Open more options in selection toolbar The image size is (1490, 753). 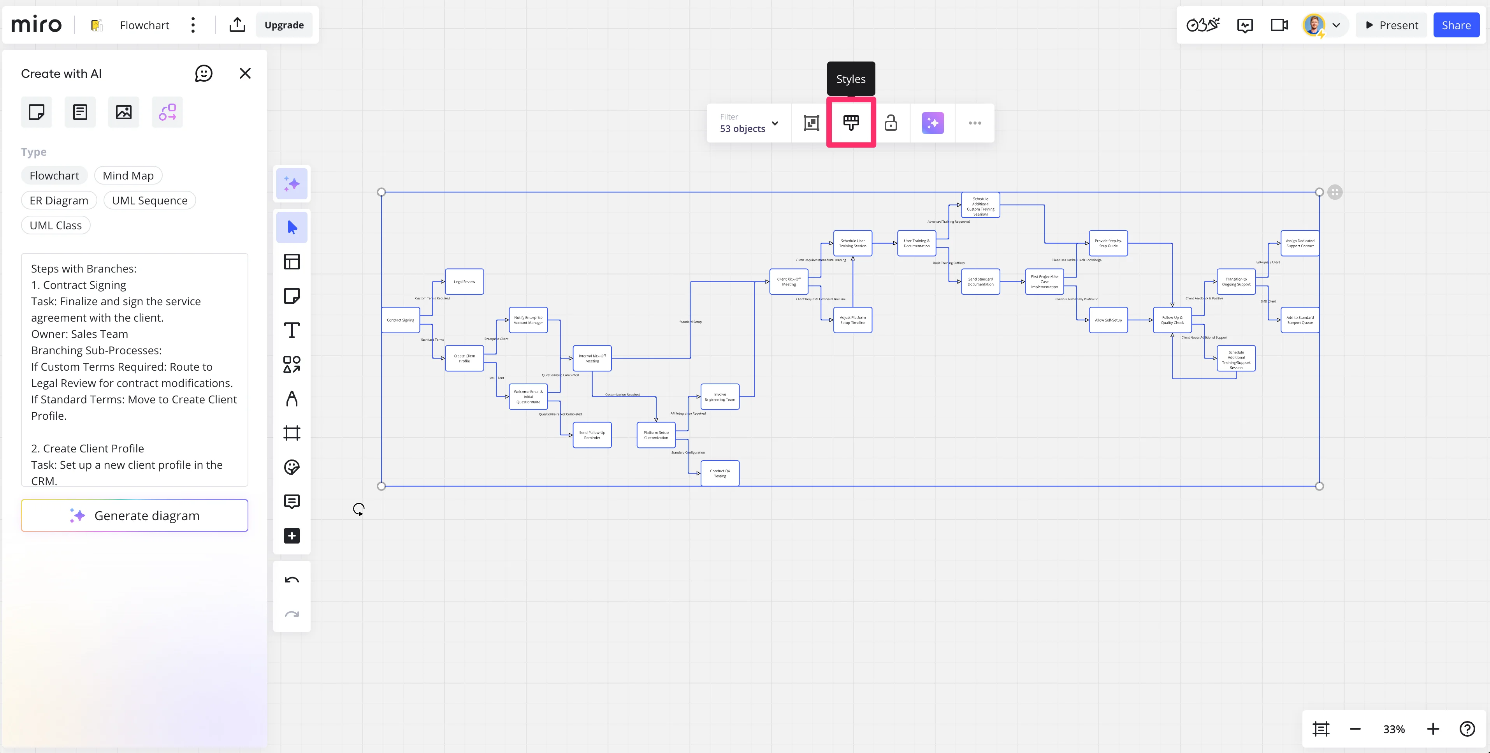tap(975, 123)
